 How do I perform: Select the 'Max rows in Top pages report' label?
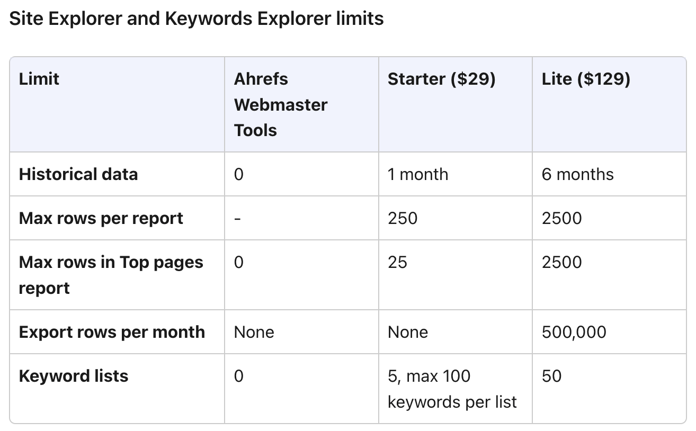click(x=111, y=275)
